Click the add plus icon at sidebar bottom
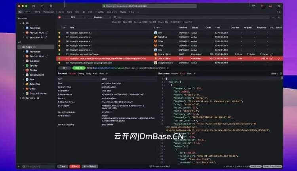The height and width of the screenshot is (171, 297). pos(19,167)
